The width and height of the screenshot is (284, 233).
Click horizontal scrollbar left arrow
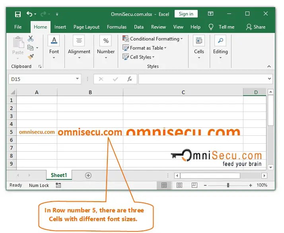tap(177, 175)
